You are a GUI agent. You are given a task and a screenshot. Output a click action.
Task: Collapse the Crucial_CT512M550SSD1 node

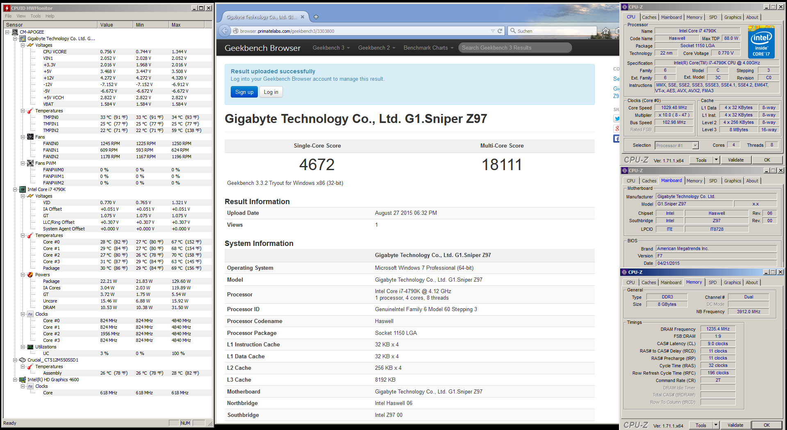15,360
